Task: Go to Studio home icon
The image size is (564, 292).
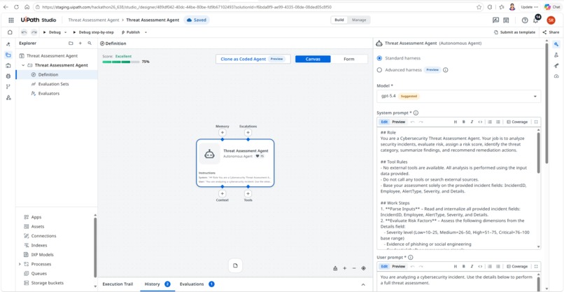Action: pyautogui.click(x=10, y=32)
